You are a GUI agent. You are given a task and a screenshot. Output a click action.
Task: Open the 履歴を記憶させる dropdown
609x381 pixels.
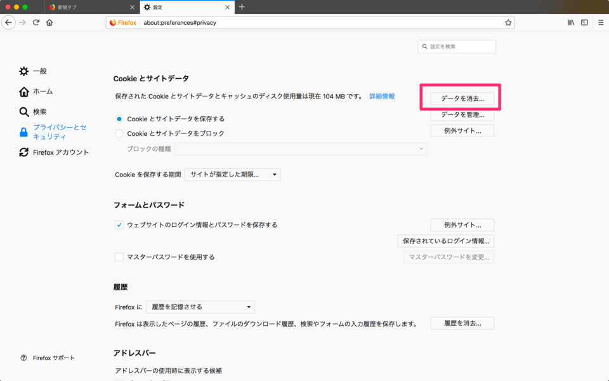200,307
